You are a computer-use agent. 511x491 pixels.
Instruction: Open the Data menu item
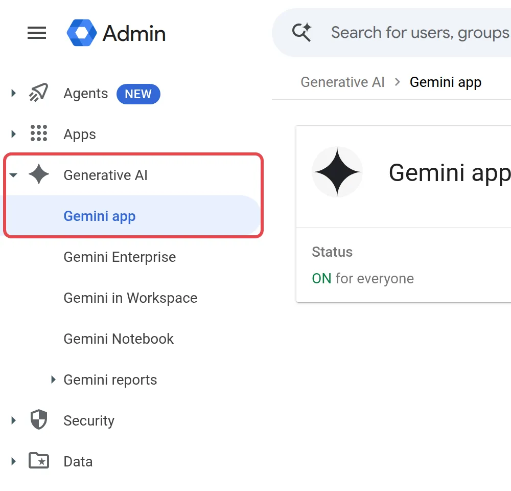click(78, 462)
